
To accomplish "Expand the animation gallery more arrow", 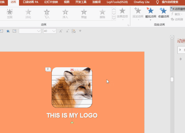I will pyautogui.click(x=114, y=19).
